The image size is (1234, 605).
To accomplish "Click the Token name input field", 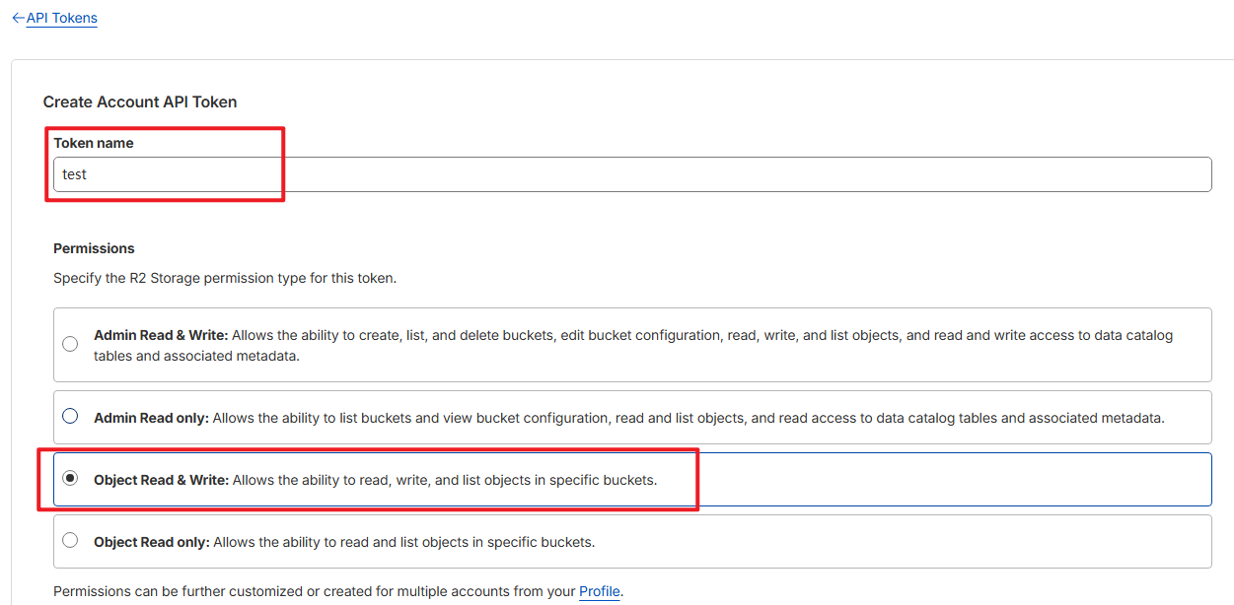I will (631, 174).
